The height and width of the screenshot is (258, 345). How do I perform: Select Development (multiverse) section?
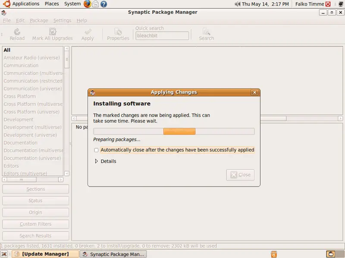coord(33,127)
